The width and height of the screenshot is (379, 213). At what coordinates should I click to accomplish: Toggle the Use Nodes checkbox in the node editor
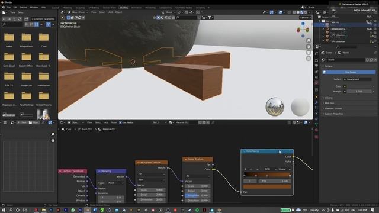[120, 122]
